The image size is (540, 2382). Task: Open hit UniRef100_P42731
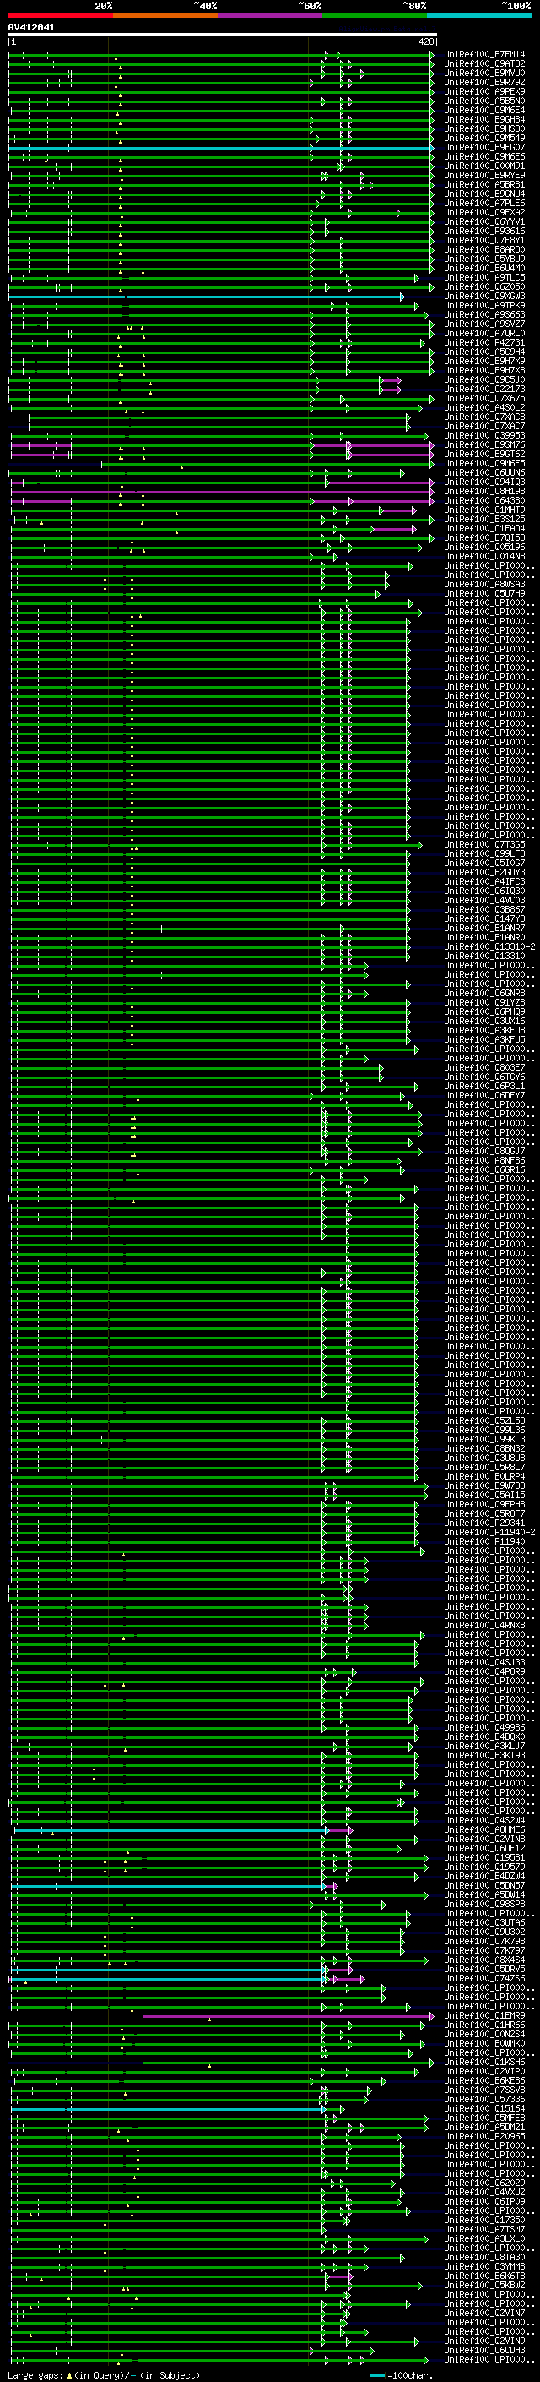484,342
